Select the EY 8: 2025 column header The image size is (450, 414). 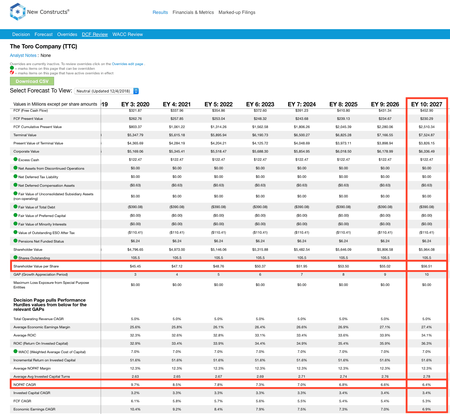pos(343,104)
